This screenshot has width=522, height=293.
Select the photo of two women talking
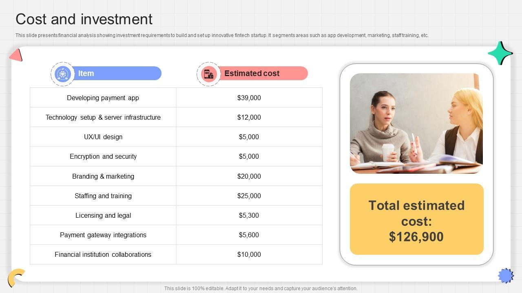416,123
